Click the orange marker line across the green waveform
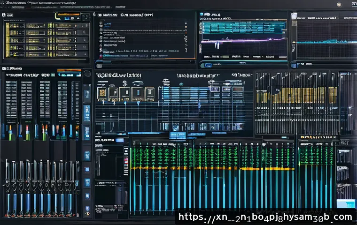This screenshot has height=225, width=357. pos(212,168)
